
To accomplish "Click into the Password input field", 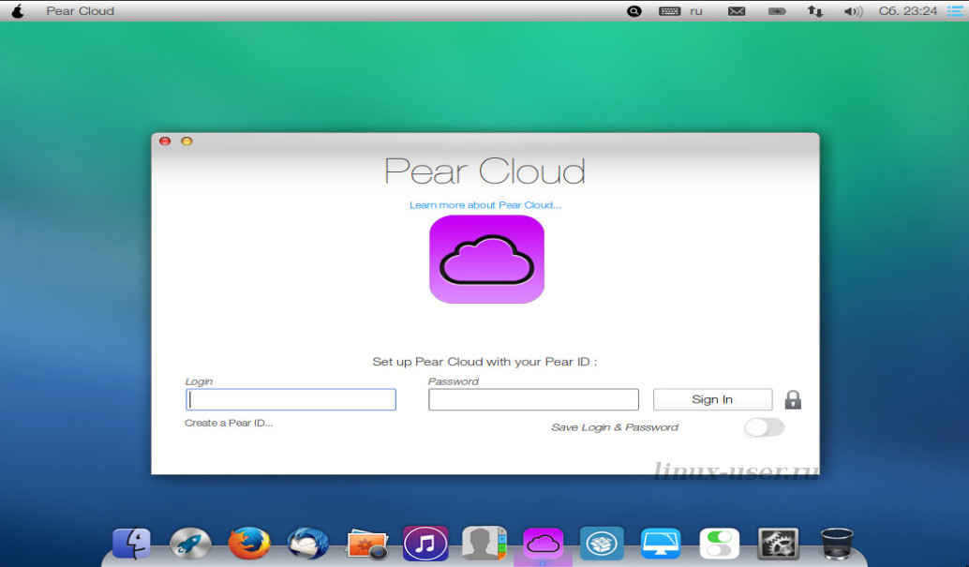I will click(x=533, y=399).
